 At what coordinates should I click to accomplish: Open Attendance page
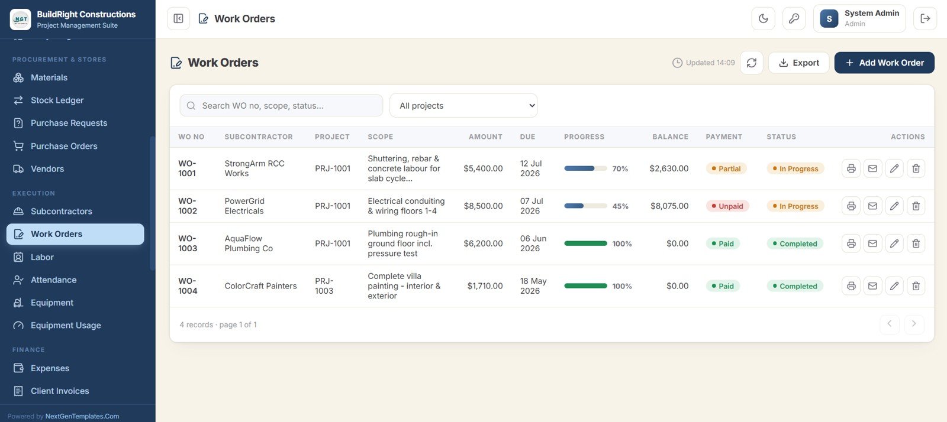75,280
